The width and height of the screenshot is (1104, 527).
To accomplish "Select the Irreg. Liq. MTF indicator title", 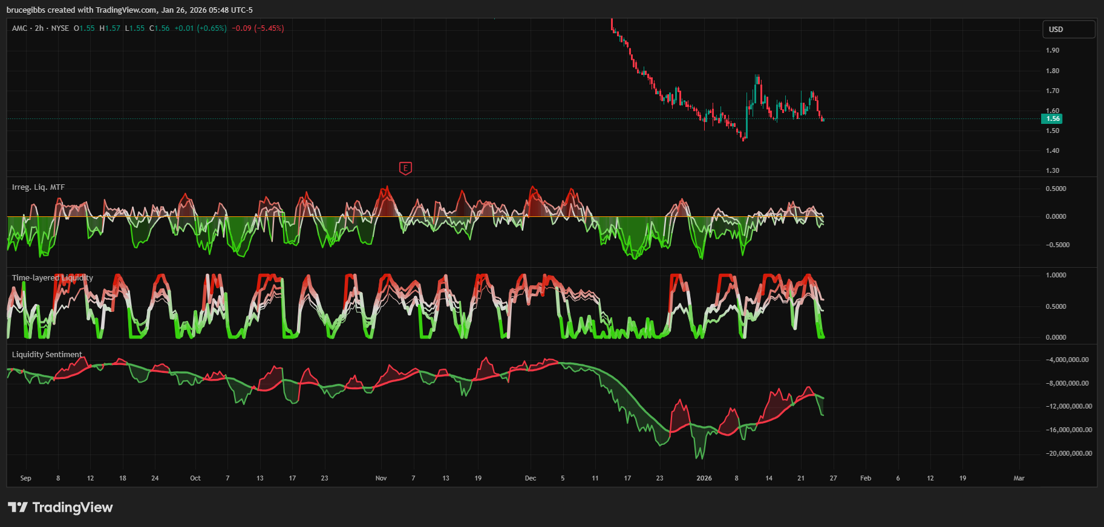I will 38,187.
